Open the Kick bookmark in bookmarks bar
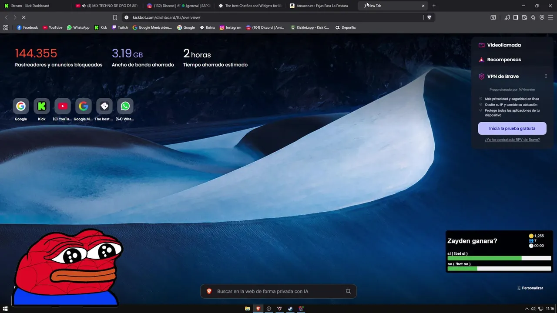The height and width of the screenshot is (313, 557). (101, 27)
